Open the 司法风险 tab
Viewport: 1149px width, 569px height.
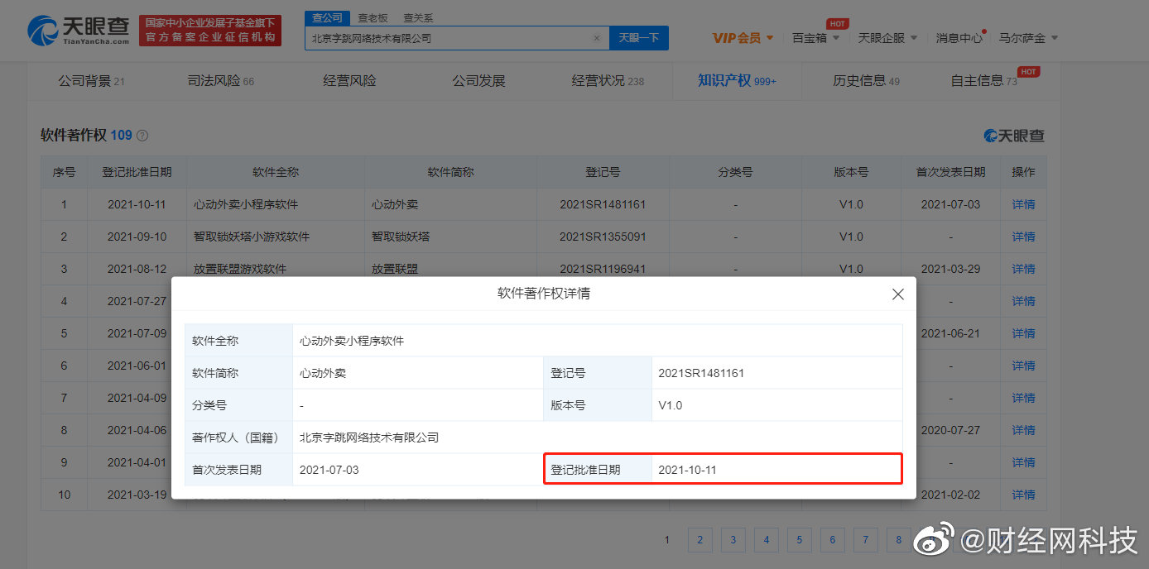[x=220, y=81]
